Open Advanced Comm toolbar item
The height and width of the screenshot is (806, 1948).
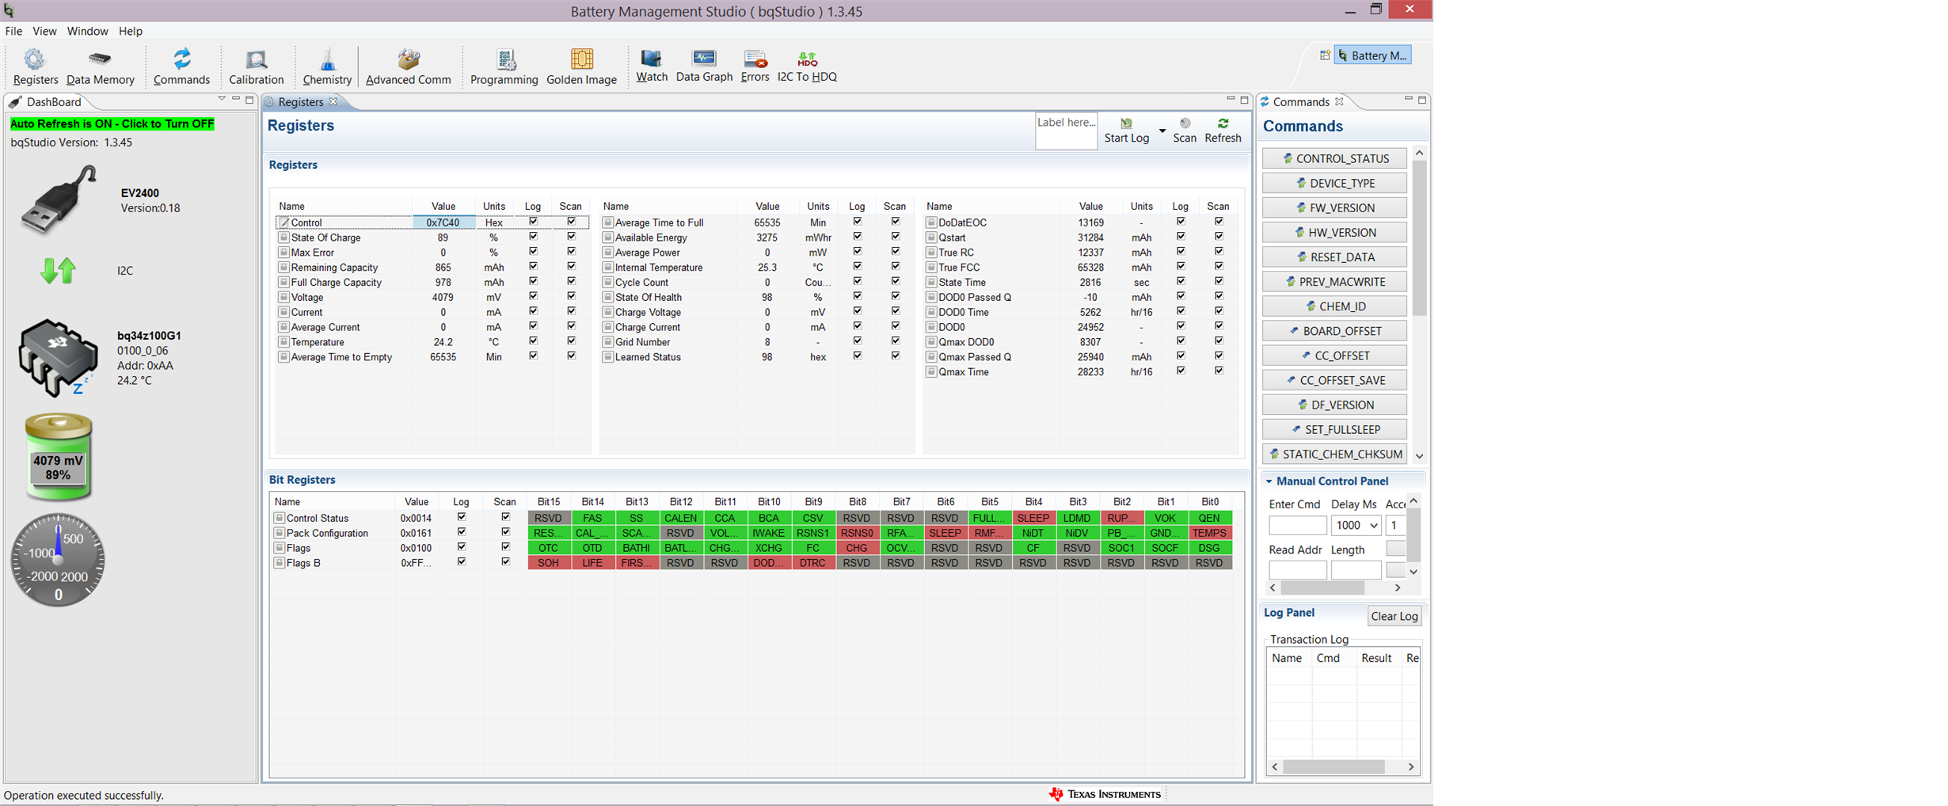[x=408, y=67]
